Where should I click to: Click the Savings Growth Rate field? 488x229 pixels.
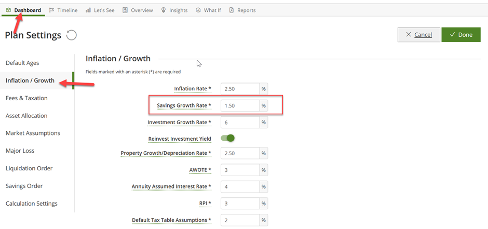240,106
